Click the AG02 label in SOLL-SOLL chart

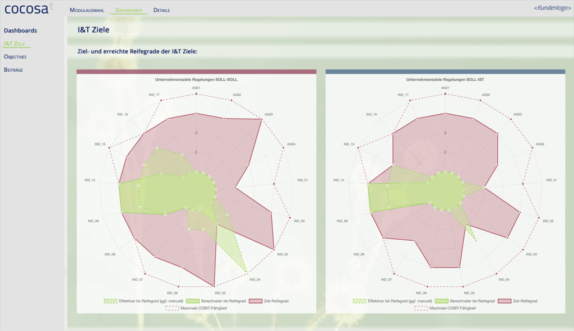pyautogui.click(x=237, y=95)
